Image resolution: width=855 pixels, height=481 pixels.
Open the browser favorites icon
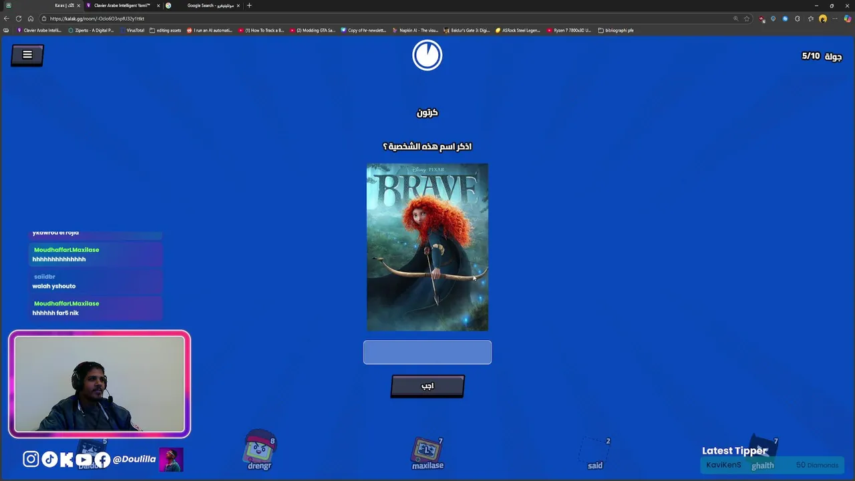tap(811, 19)
